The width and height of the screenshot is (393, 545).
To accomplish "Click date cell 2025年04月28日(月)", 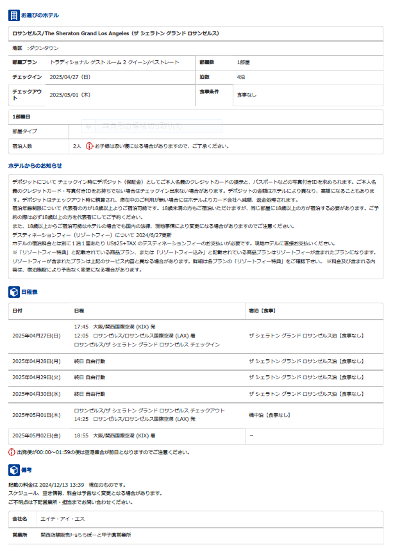I will point(37,361).
